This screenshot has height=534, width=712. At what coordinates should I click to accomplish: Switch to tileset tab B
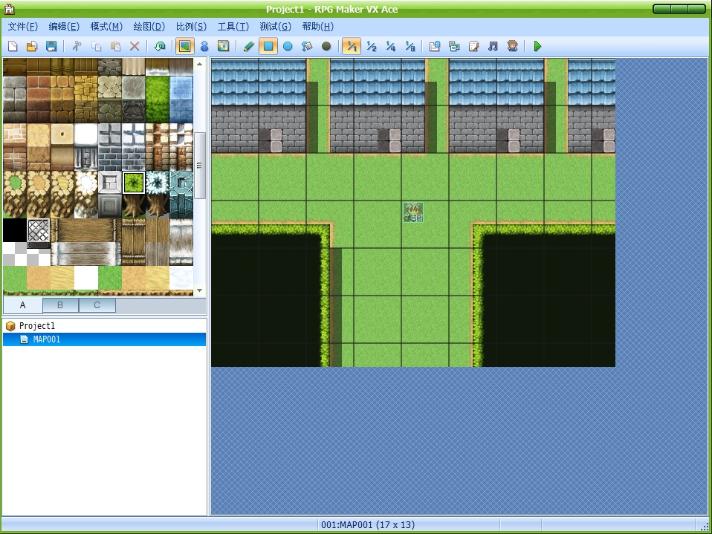[60, 305]
